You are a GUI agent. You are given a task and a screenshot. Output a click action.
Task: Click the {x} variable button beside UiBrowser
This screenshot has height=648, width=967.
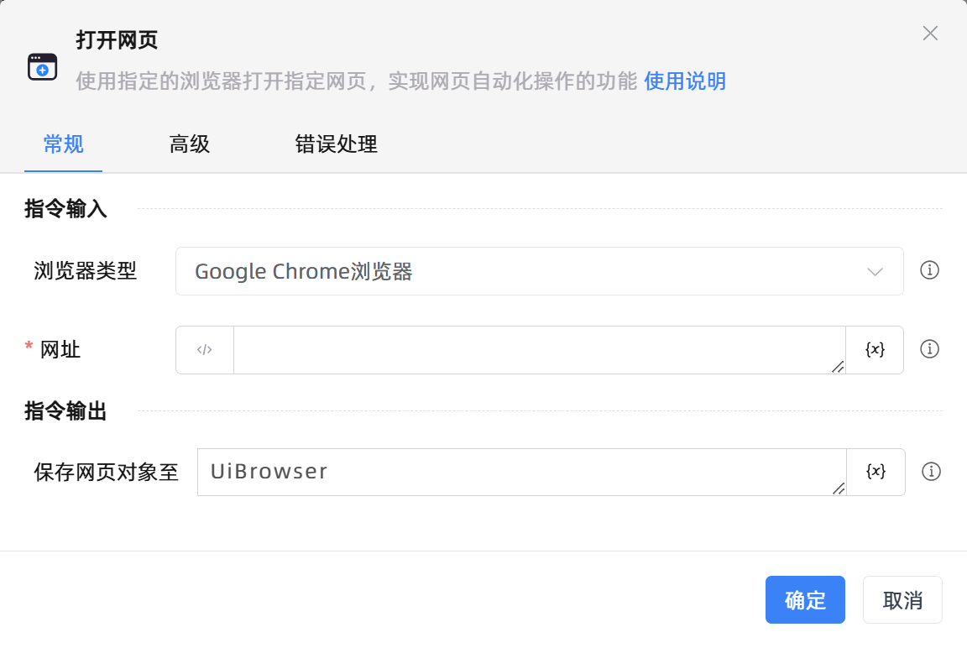tap(876, 472)
